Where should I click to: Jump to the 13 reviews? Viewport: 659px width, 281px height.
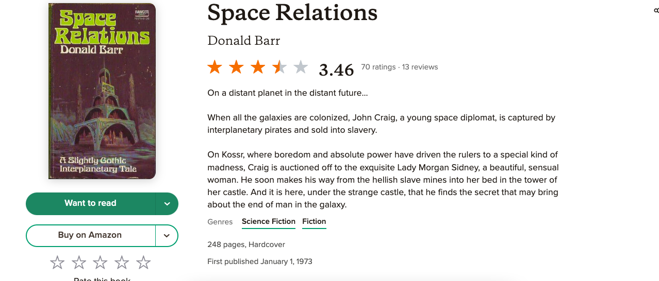click(420, 67)
